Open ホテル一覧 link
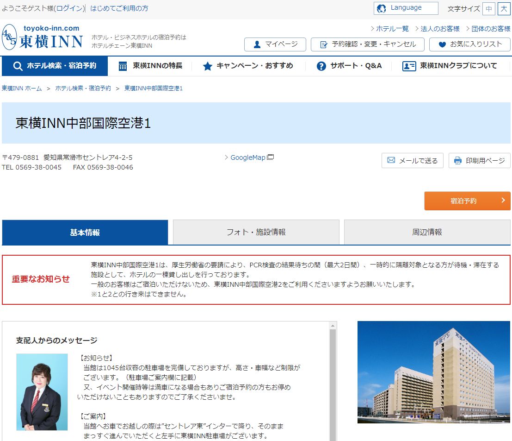 [392, 29]
